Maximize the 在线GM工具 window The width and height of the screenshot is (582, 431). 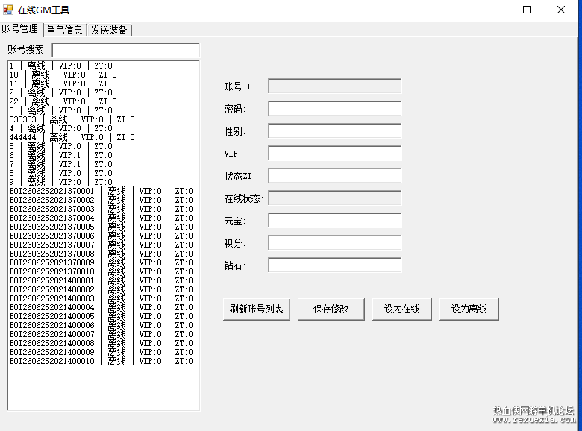527,10
